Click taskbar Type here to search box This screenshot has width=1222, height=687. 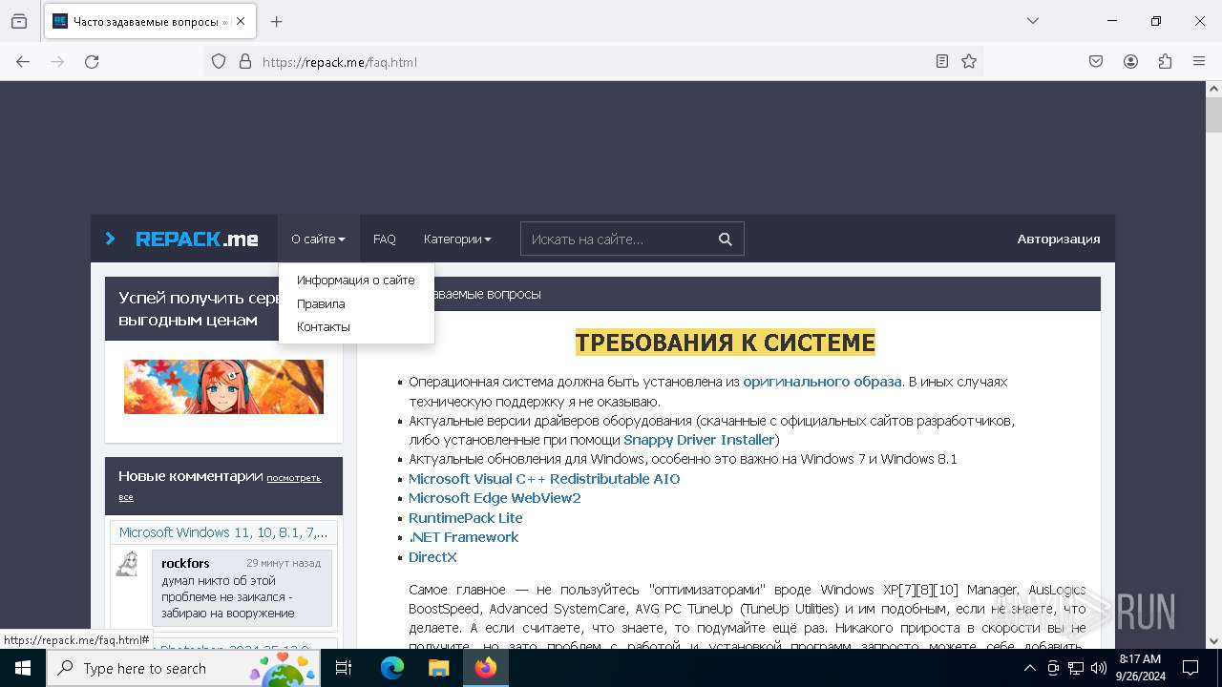pos(184,668)
